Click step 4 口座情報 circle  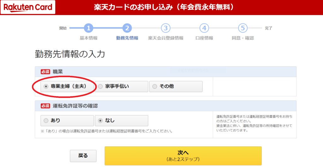[x=204, y=28]
